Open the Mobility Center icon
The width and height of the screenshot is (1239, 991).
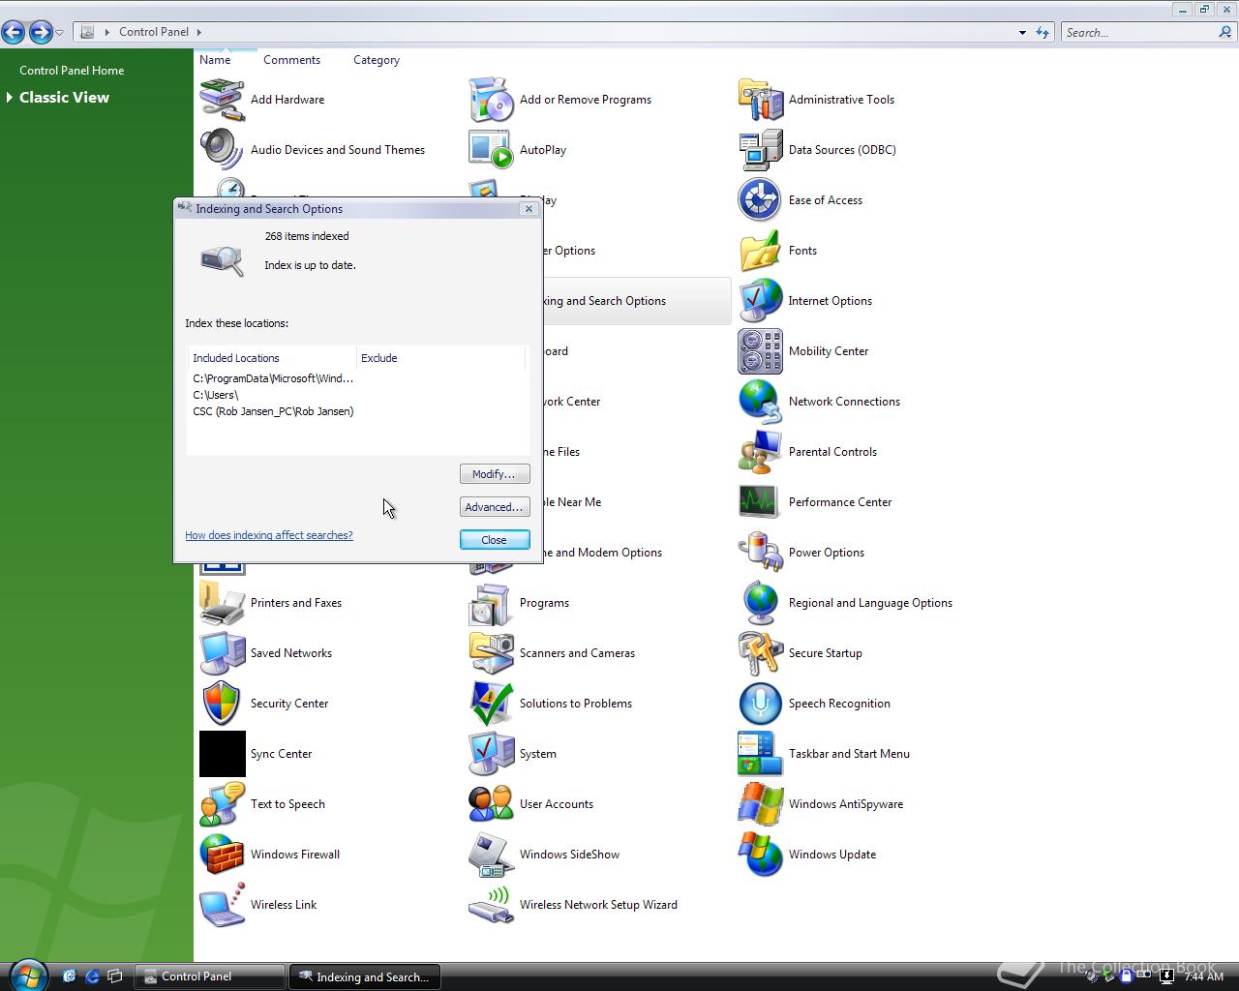point(760,351)
